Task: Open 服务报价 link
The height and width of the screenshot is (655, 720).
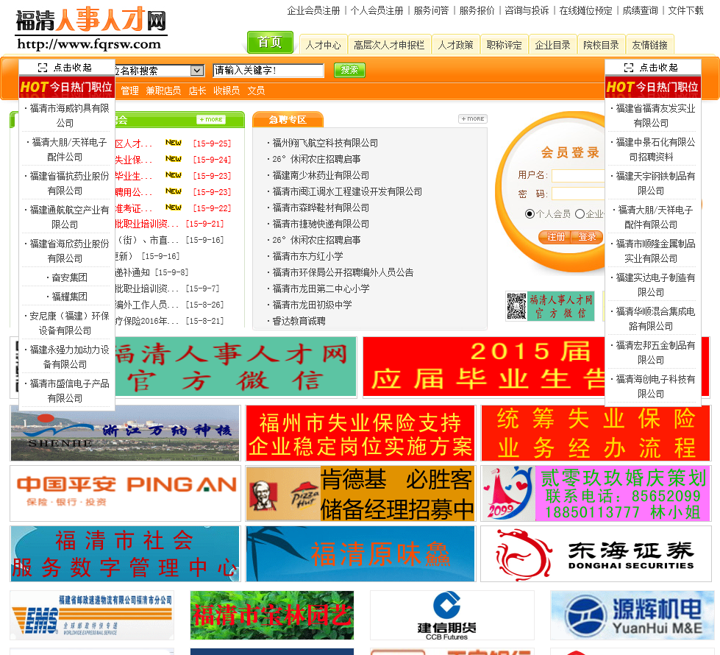Action: coord(477,10)
